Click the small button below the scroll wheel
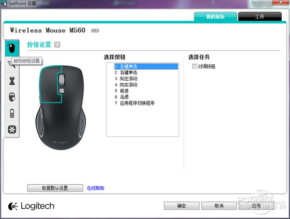 click(61, 90)
